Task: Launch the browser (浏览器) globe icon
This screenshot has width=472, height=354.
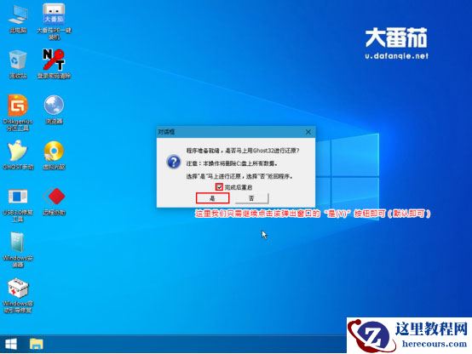Action: point(54,110)
